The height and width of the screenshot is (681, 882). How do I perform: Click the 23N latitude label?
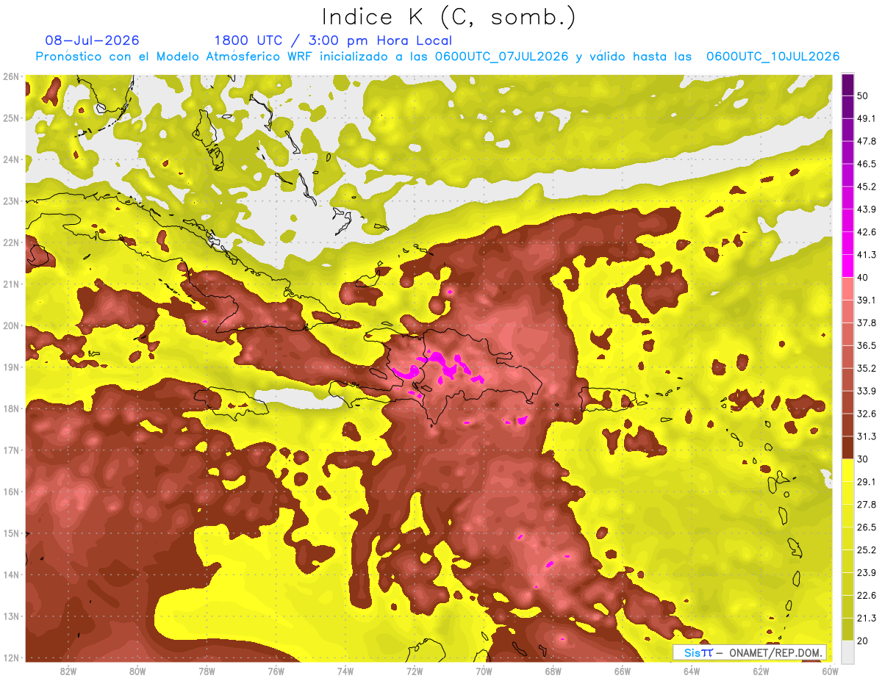11,201
